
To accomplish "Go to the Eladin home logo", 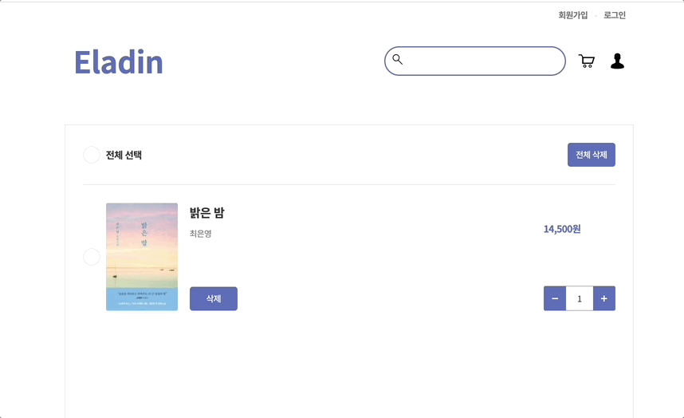I will [x=119, y=62].
